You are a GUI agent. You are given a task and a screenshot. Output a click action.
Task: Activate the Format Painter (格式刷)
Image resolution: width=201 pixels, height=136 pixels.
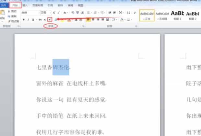14,21
